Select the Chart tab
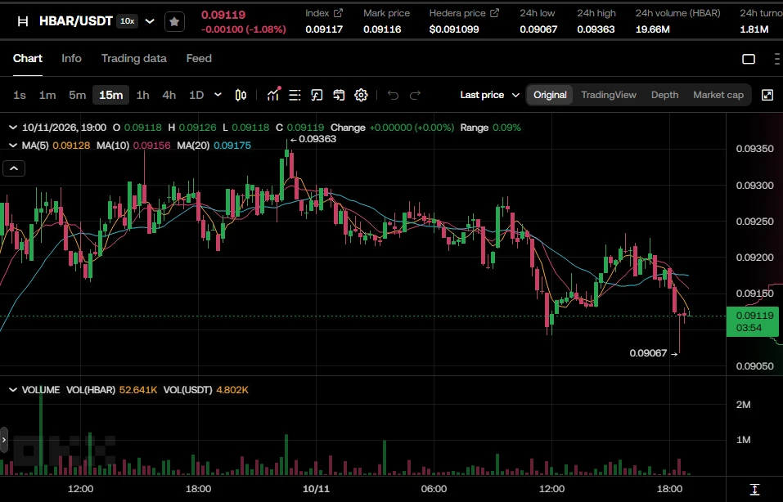Screen dimensions: 783x502 coord(28,58)
